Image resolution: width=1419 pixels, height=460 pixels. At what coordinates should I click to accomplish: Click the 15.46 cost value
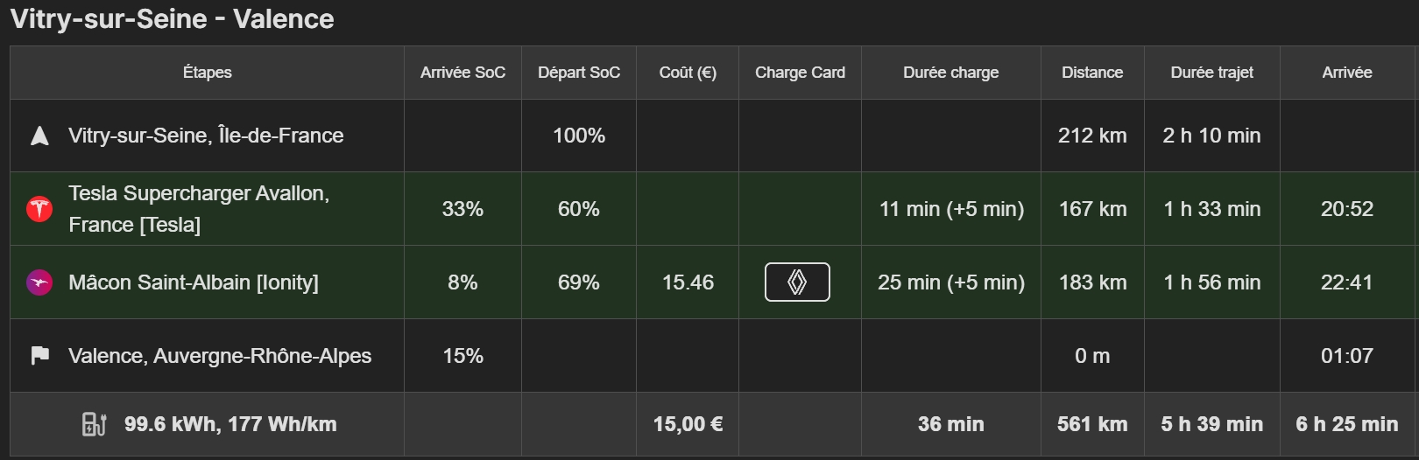pos(688,282)
